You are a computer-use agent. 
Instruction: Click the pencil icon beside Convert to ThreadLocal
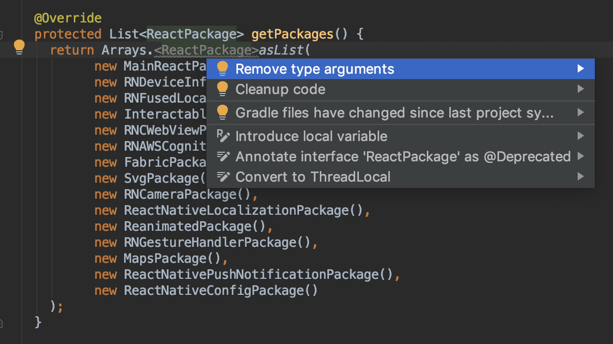click(x=223, y=177)
